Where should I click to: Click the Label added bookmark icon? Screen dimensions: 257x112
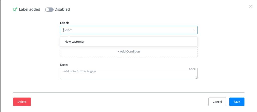[15, 9]
